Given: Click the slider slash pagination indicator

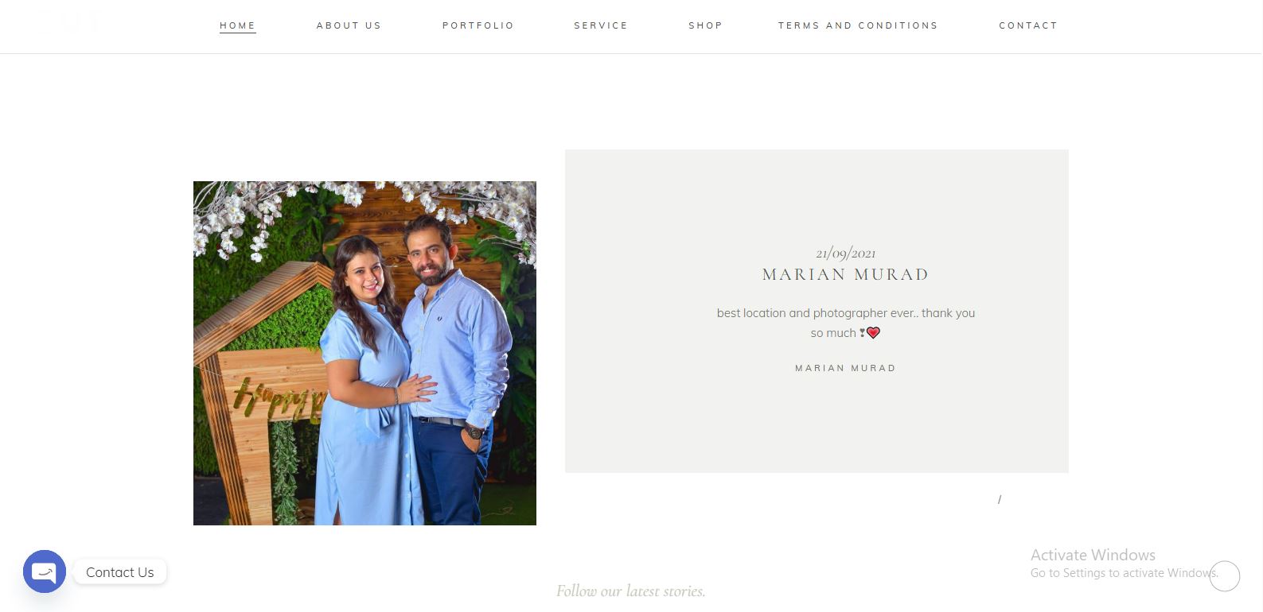Looking at the screenshot, I should tap(1000, 499).
